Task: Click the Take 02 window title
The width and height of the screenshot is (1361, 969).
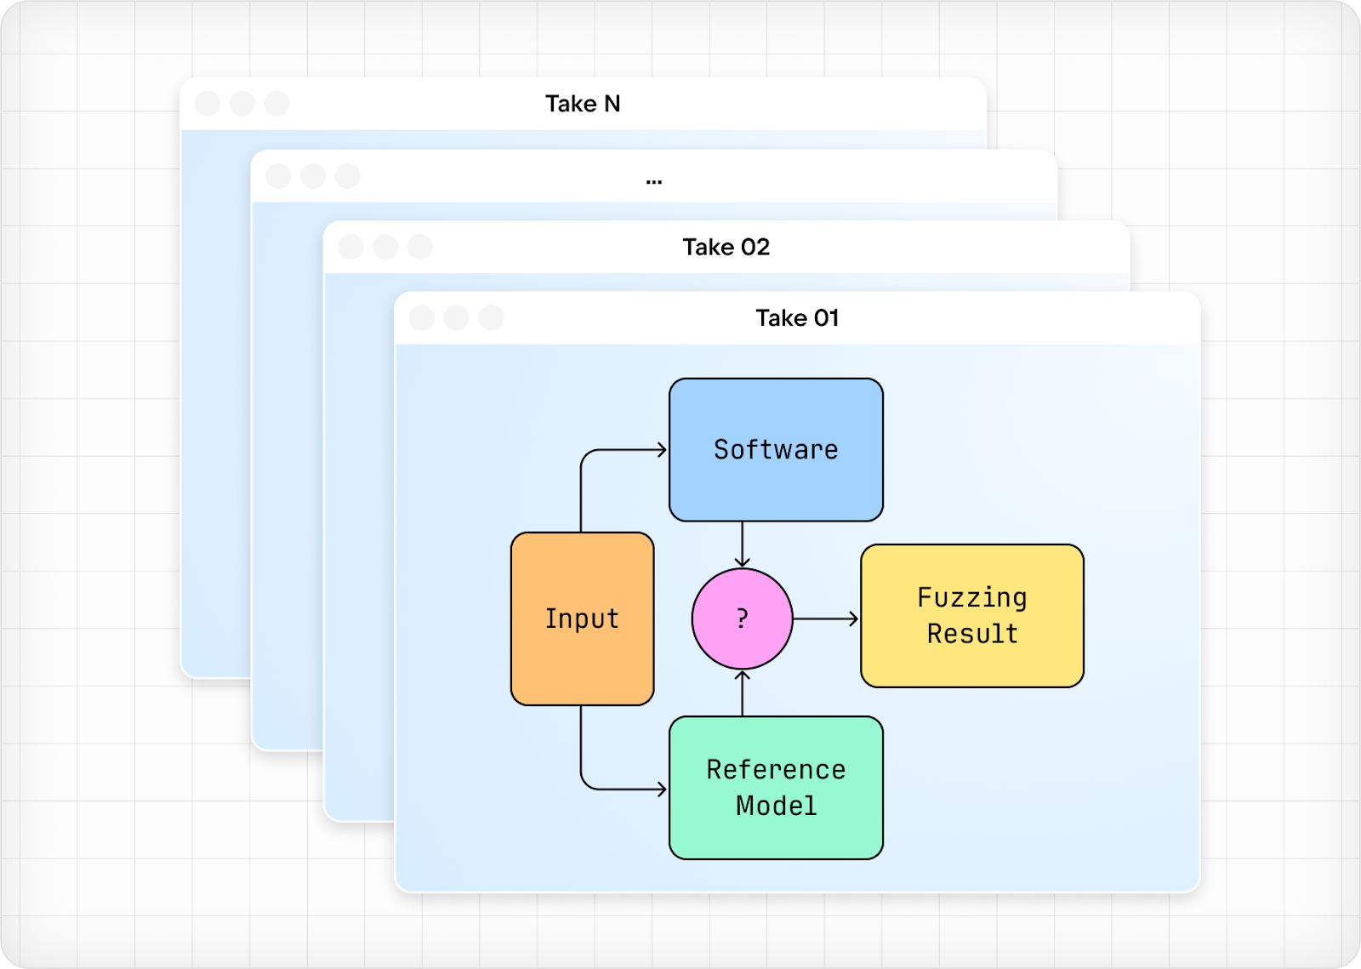Action: tap(726, 248)
